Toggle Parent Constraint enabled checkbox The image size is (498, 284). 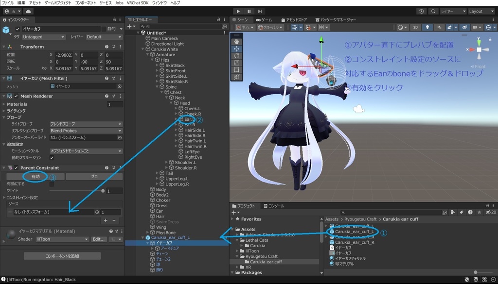(16, 167)
